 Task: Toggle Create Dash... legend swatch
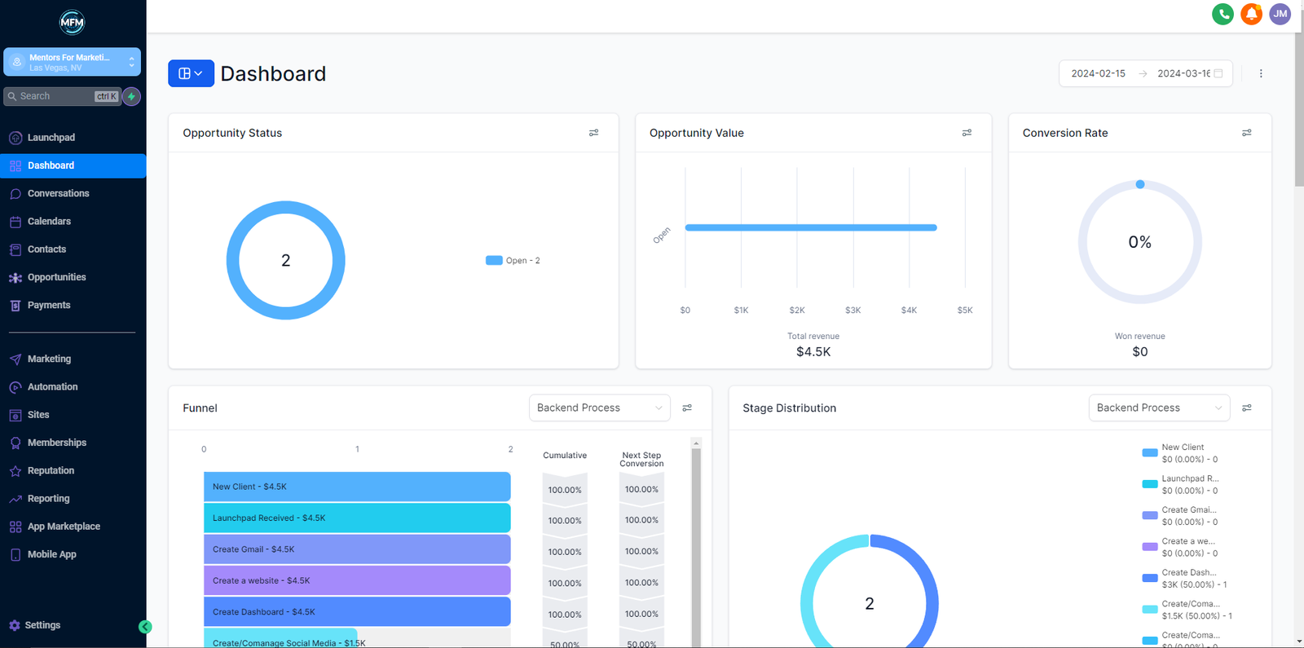pos(1150,578)
